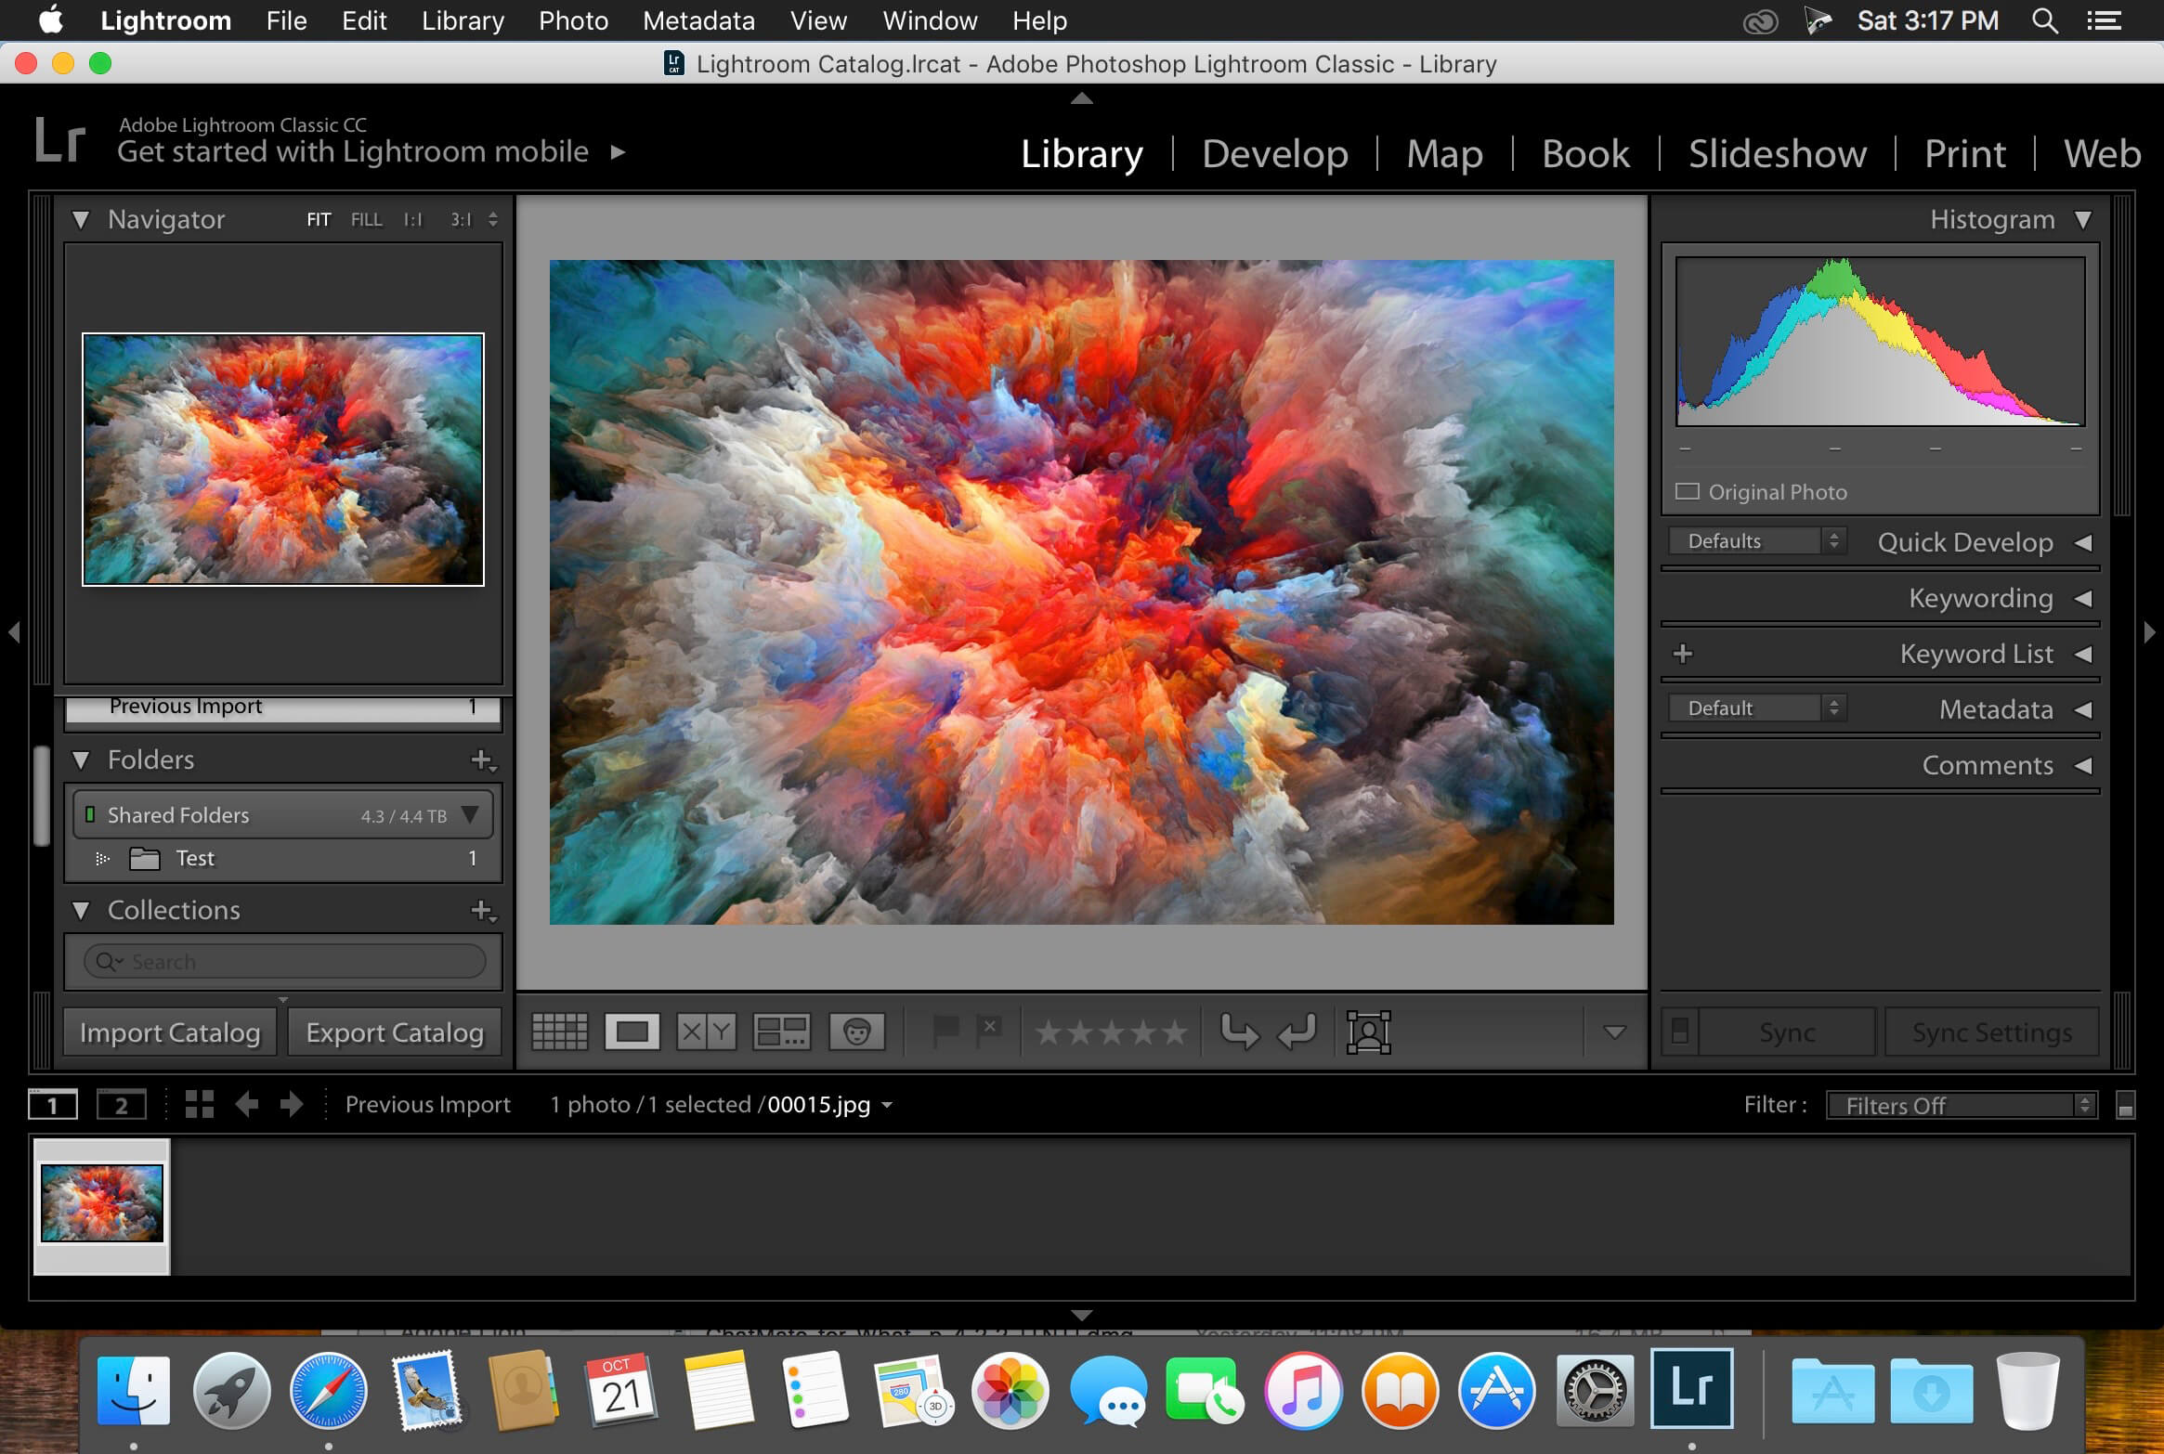The image size is (2164, 1454).
Task: Open Filters Off dropdown menu
Action: (x=1960, y=1105)
